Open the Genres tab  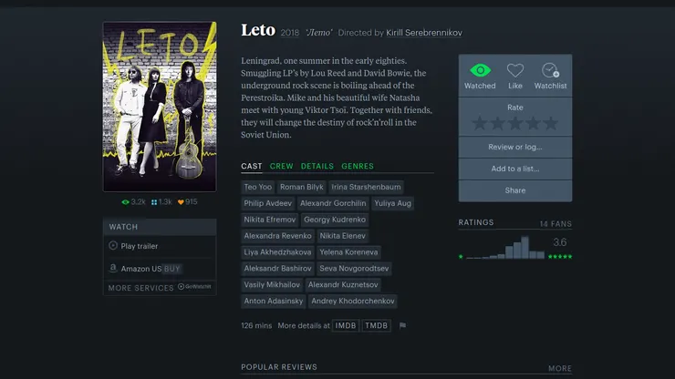click(358, 167)
